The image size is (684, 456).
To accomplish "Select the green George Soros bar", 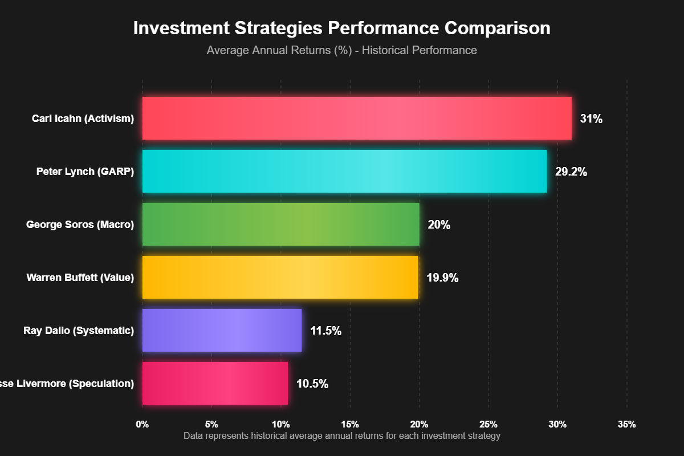I will pos(280,225).
